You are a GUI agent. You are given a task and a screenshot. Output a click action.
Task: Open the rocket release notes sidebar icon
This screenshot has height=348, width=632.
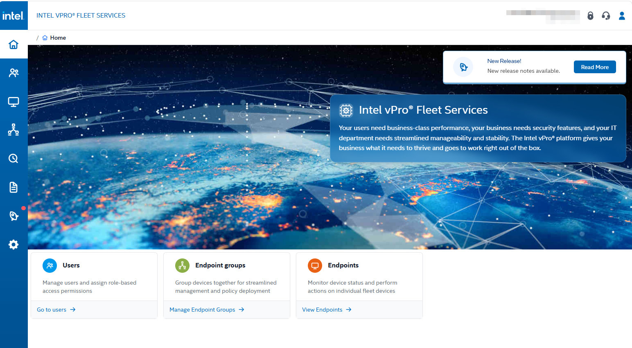click(14, 216)
